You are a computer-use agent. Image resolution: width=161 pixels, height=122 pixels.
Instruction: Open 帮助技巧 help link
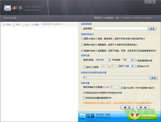98,18
